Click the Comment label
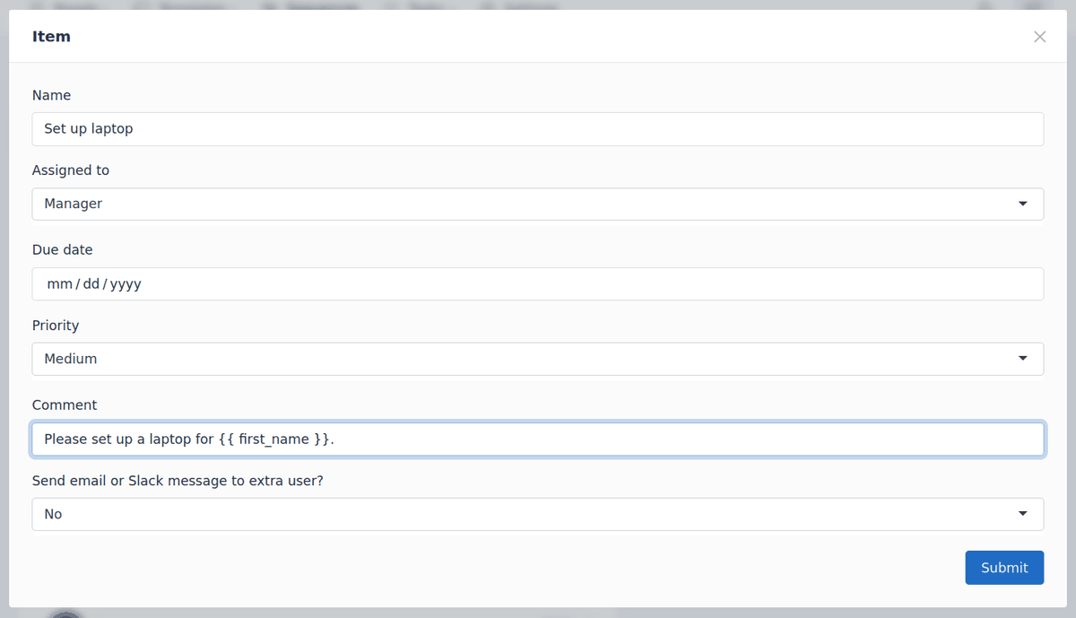 (x=65, y=405)
